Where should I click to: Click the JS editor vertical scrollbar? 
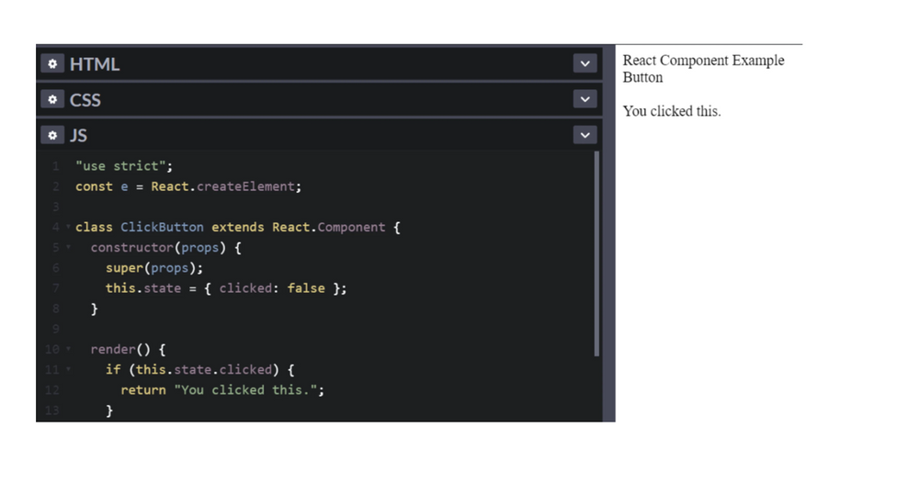[596, 253]
